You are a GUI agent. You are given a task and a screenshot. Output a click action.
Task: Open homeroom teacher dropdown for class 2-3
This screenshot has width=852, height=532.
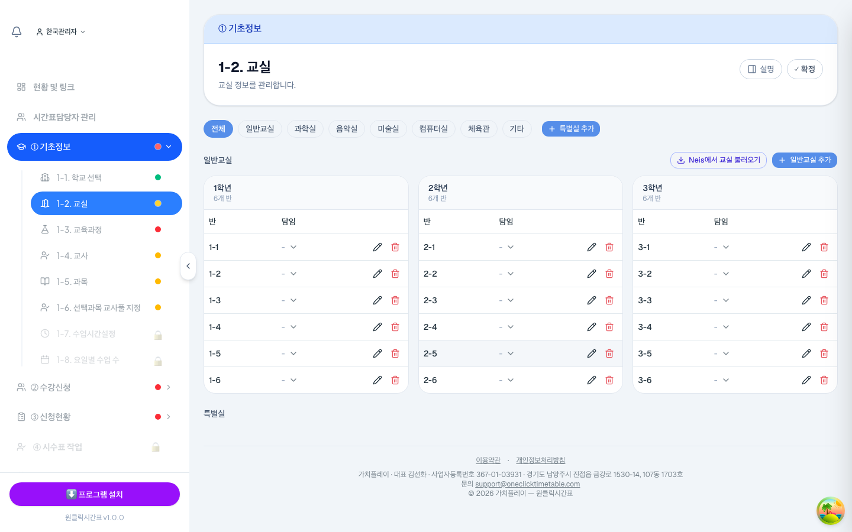[506, 300]
